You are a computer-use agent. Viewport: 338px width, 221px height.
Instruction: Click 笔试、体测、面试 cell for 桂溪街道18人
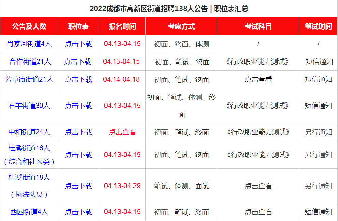point(182,186)
